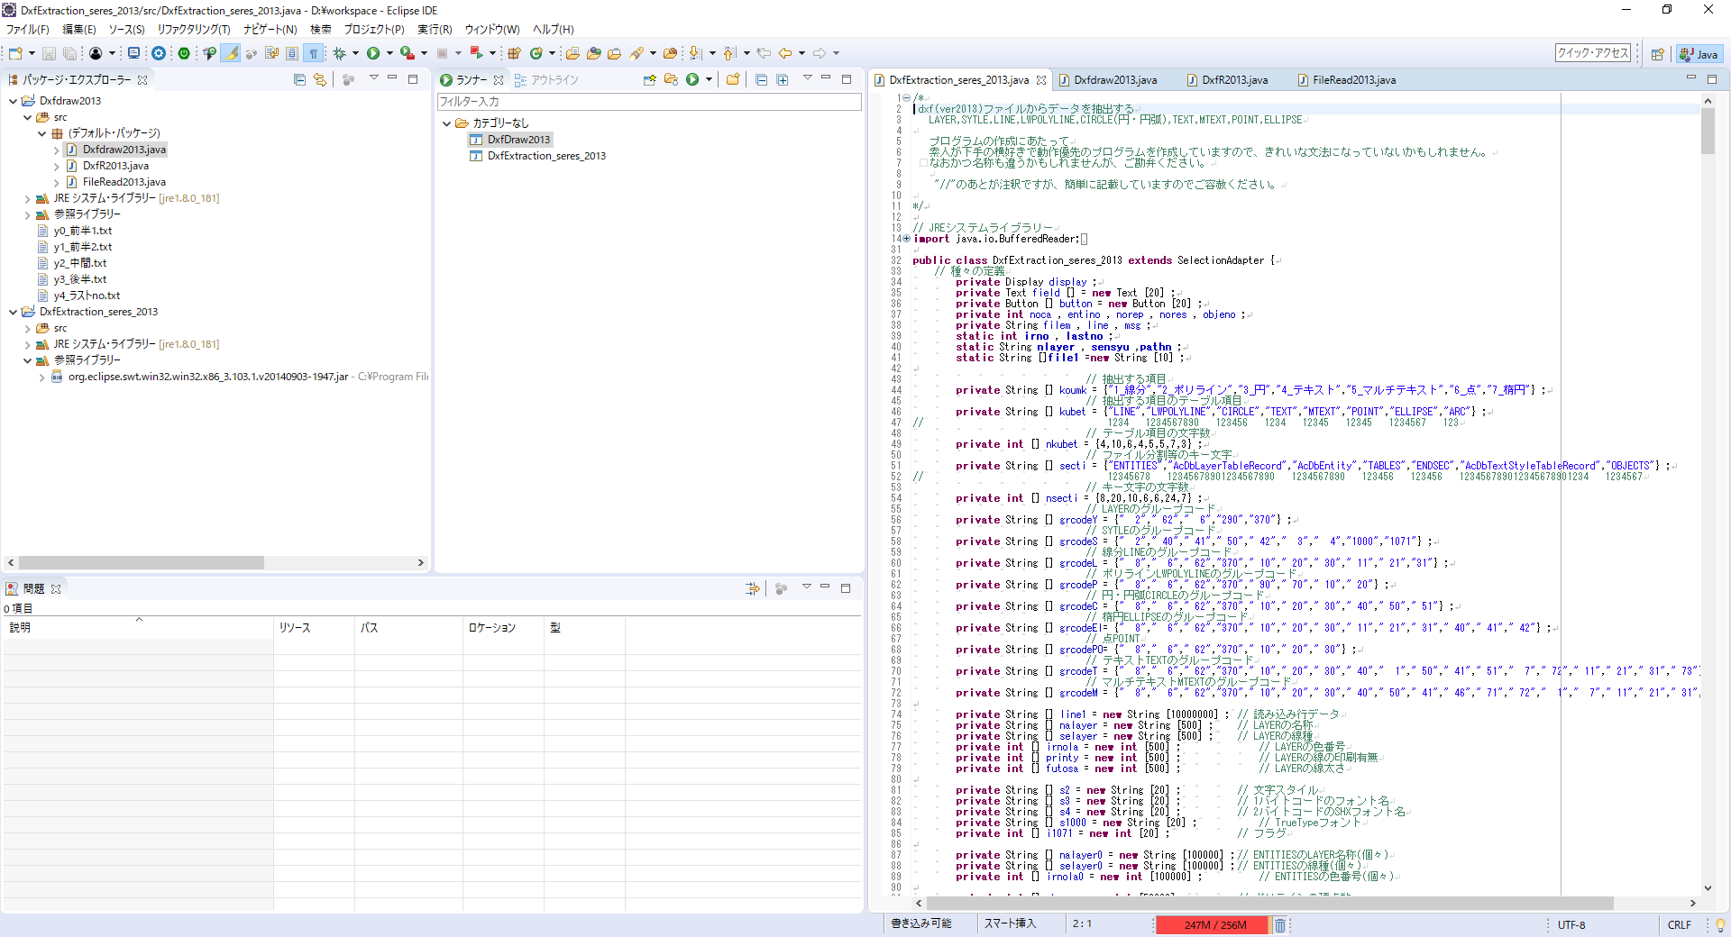Open the ウィンドウ(W) menu
Viewport: 1731px width, 937px height.
tap(492, 30)
